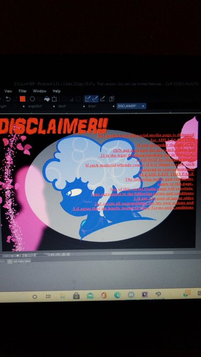Image resolution: width=201 pixels, height=357 pixels.
Task: Launch the Office icon on taskbar
Action: coord(104,296)
